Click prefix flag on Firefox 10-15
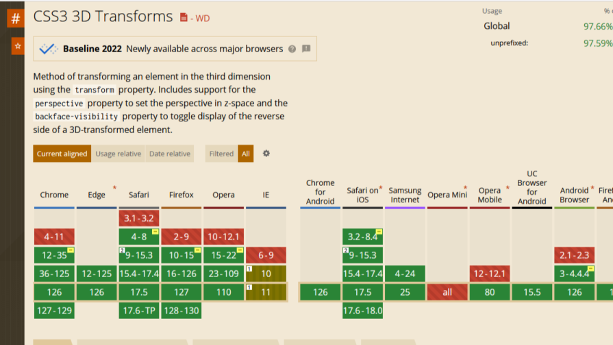The height and width of the screenshot is (345, 613). coord(197,250)
